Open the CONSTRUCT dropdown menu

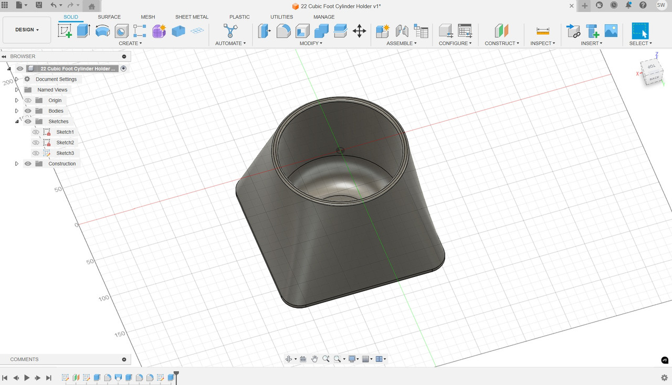[x=502, y=43]
